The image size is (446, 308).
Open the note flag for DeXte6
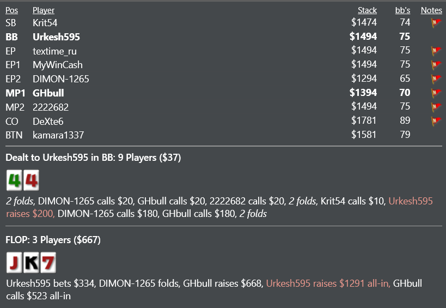pyautogui.click(x=436, y=121)
